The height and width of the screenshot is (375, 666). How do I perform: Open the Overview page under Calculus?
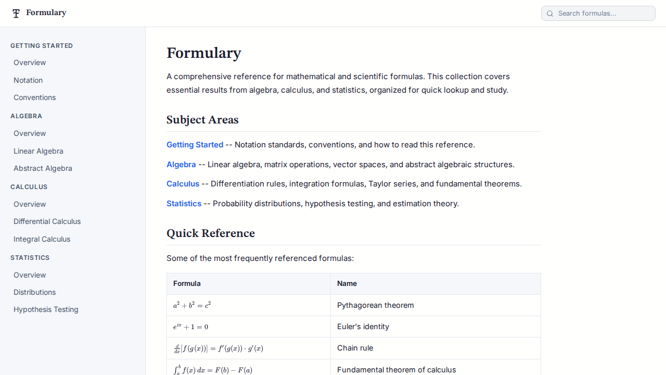30,204
